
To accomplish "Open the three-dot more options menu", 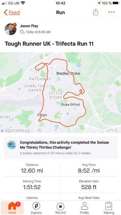I will point(111,12).
